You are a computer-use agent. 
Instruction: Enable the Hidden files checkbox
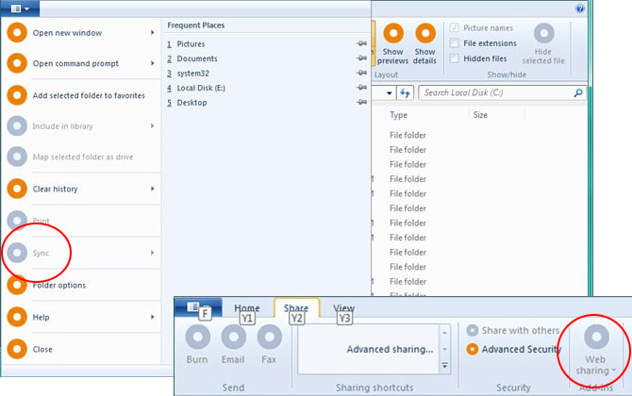pos(455,58)
